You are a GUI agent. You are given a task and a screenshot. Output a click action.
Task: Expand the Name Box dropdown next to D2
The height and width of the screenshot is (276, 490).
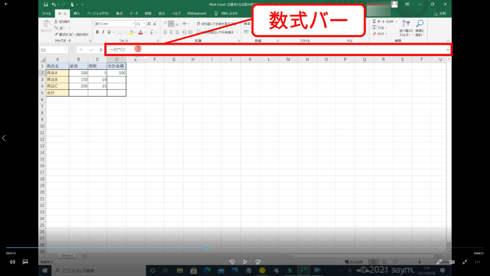pos(66,50)
